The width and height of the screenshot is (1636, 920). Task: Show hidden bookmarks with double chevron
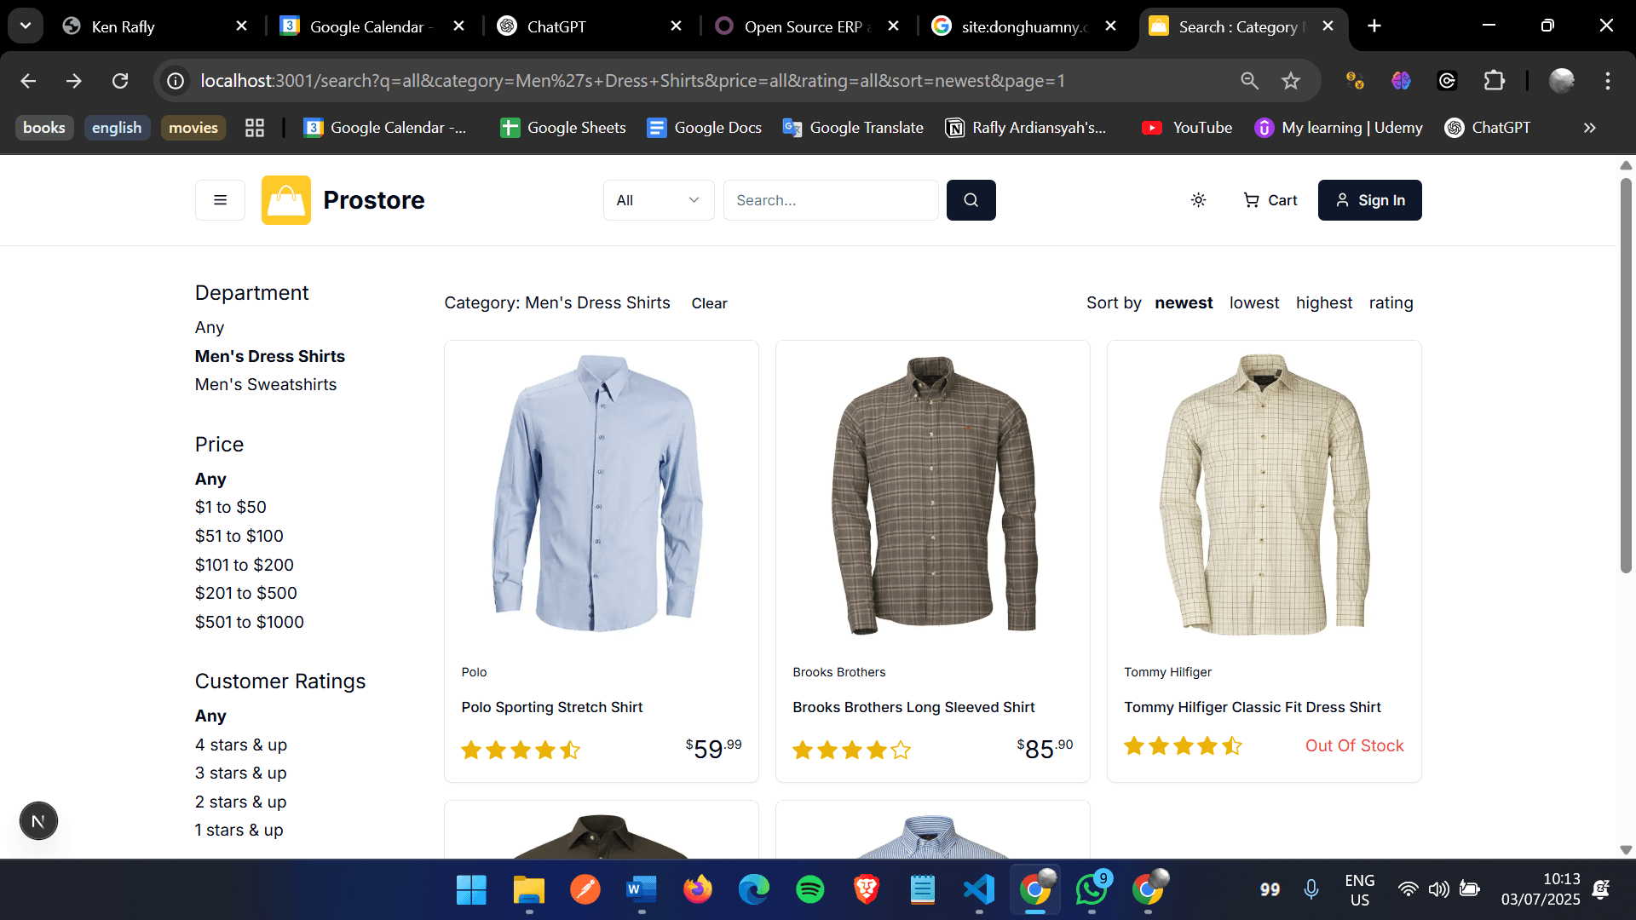tap(1588, 128)
